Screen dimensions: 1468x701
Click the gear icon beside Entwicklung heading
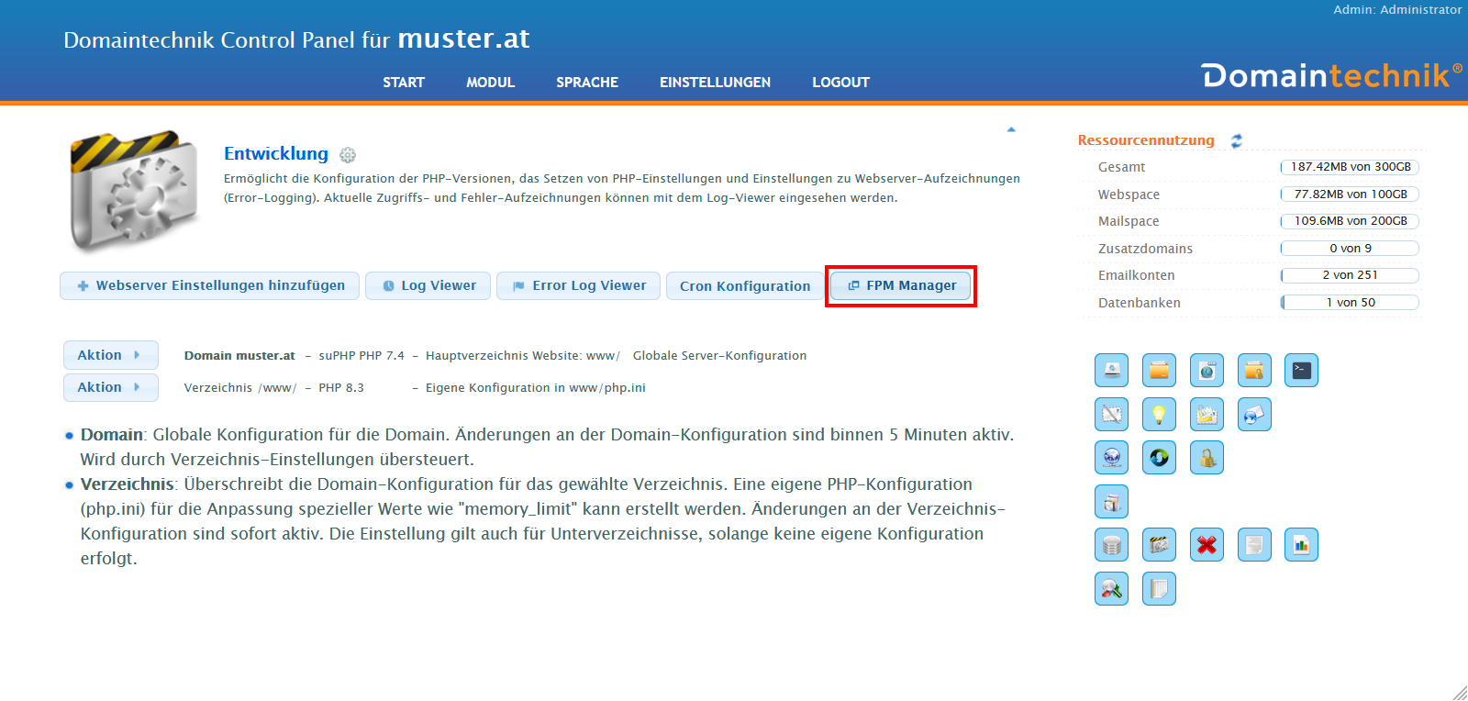tap(348, 155)
